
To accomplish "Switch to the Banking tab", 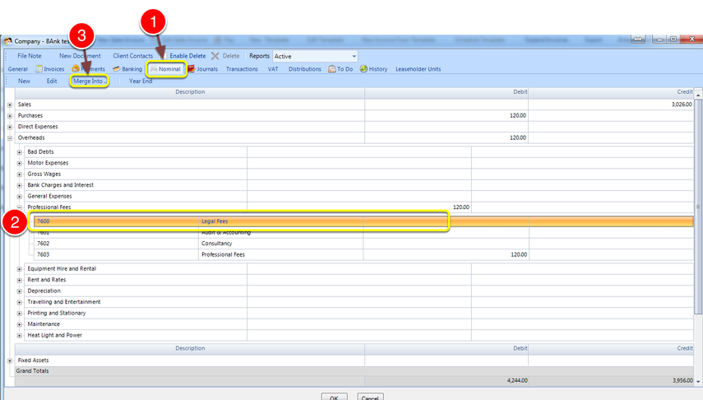I will 127,69.
